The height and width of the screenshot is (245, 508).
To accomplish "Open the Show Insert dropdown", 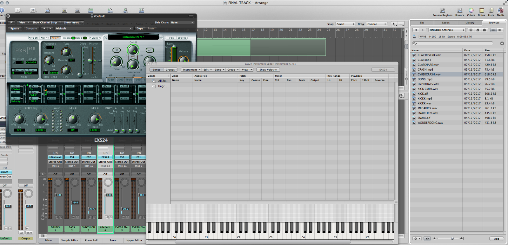I will click(x=73, y=22).
